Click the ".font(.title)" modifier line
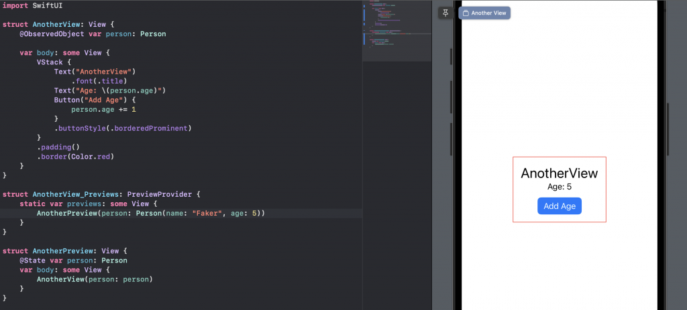Viewport: 687px width, 310px height. (x=99, y=81)
